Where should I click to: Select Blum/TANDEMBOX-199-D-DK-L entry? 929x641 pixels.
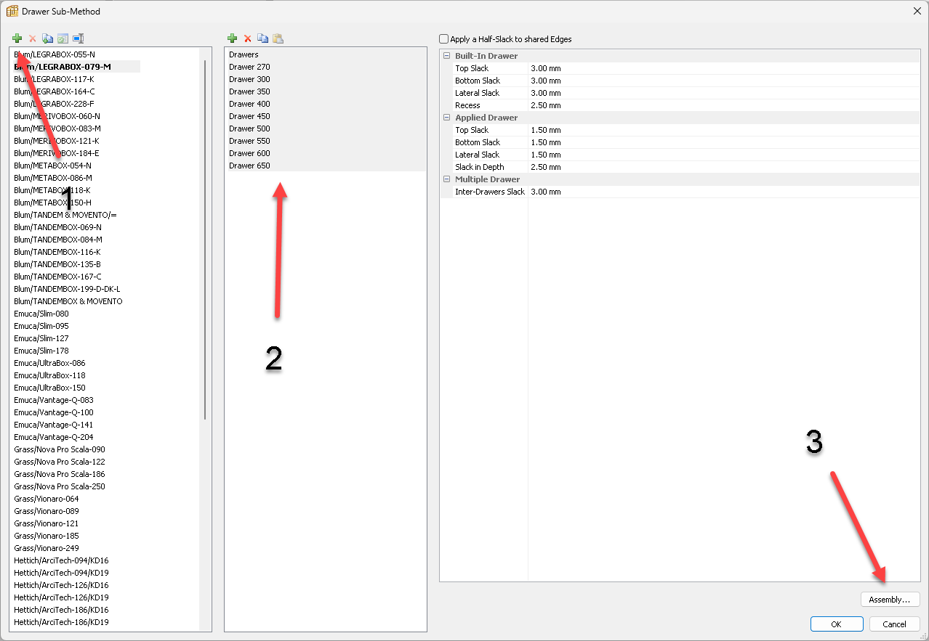point(67,289)
